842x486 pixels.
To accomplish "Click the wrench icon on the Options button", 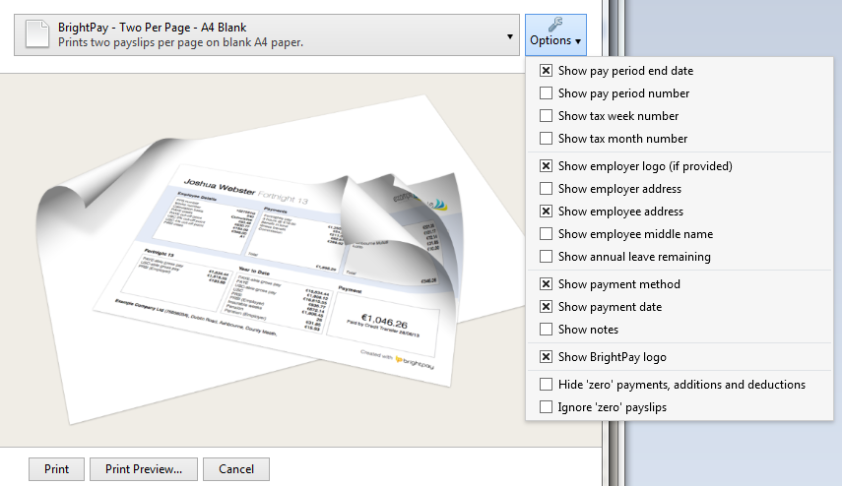I will click(555, 25).
